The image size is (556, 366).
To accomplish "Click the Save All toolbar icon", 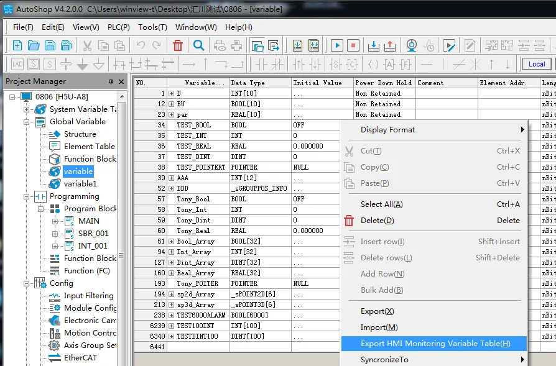I will [x=67, y=45].
